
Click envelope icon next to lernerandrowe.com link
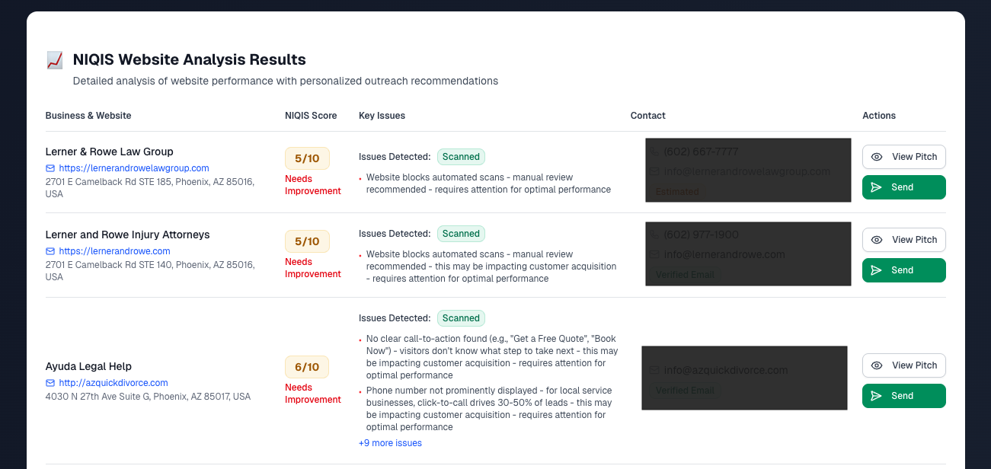(50, 251)
